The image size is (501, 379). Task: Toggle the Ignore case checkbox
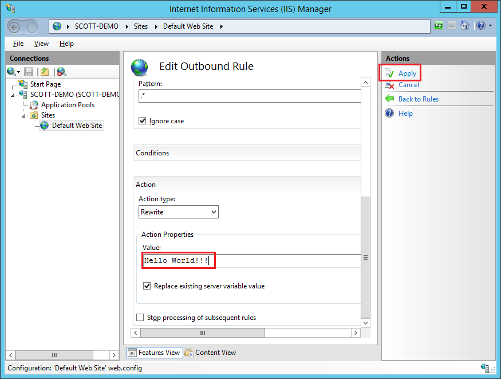(x=143, y=121)
